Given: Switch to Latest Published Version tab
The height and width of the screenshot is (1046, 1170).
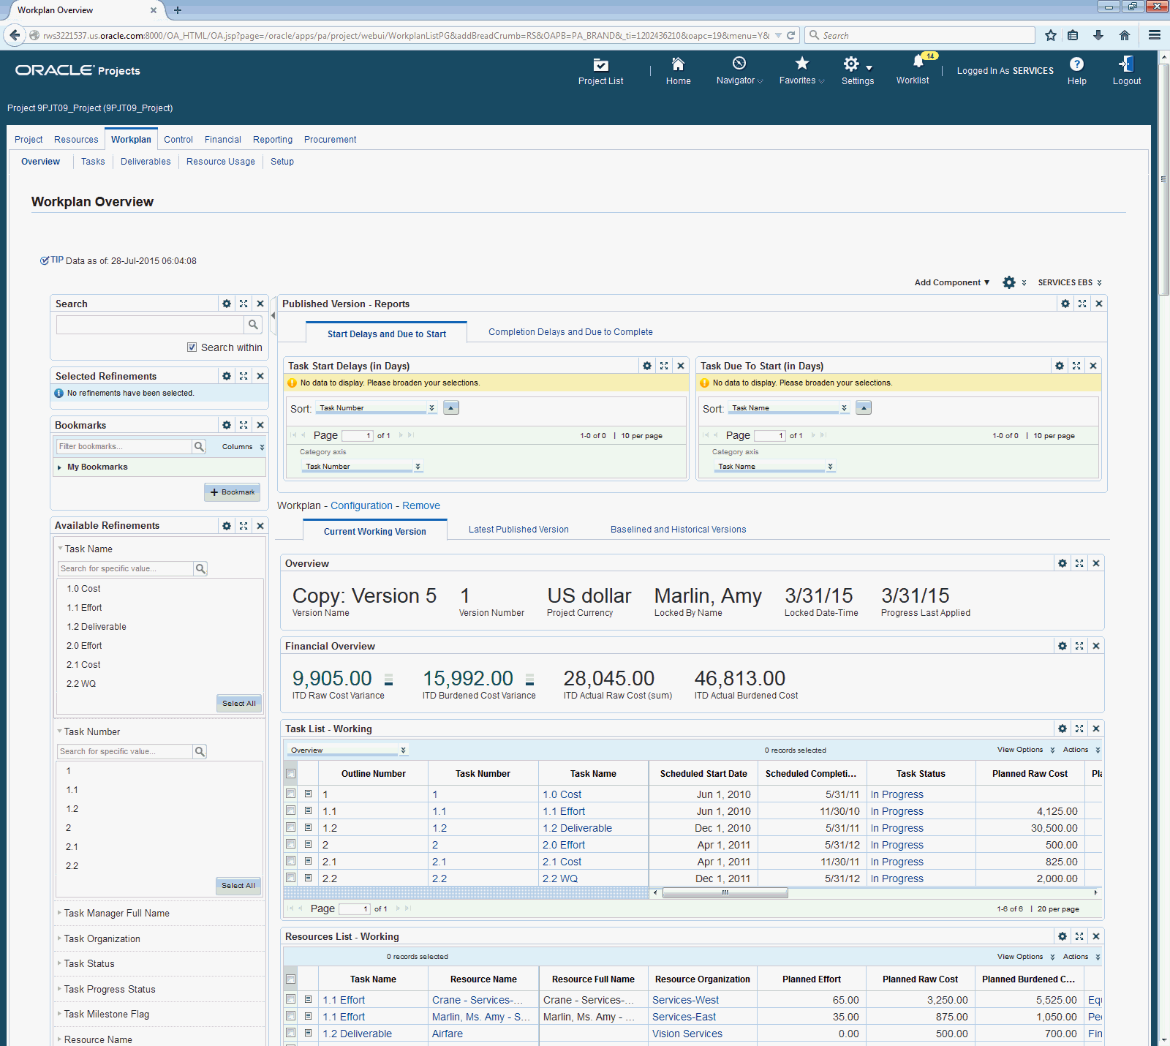Looking at the screenshot, I should click(x=518, y=530).
